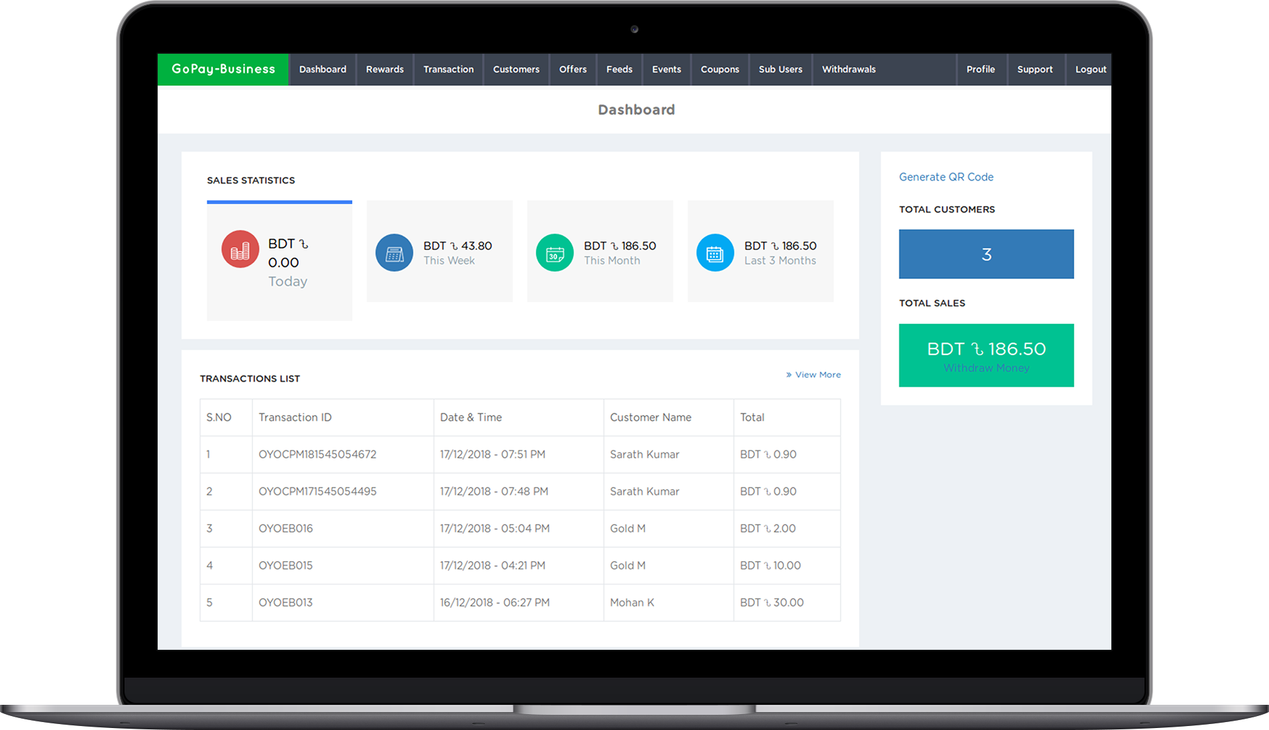
Task: Click the Generate QR Code link
Action: point(946,177)
